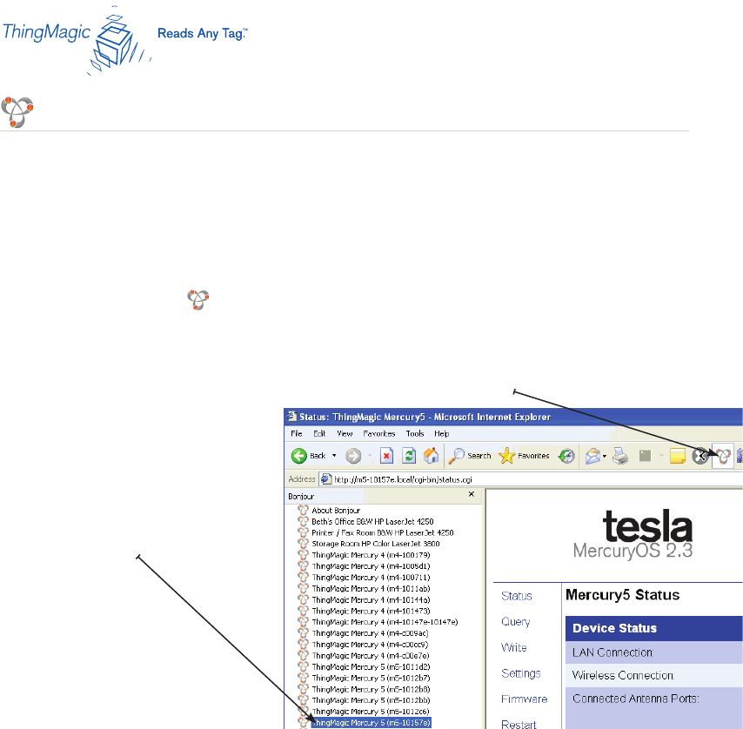This screenshot has height=729, width=743.
Task: Click the Address bar URL field
Action: pos(531,479)
